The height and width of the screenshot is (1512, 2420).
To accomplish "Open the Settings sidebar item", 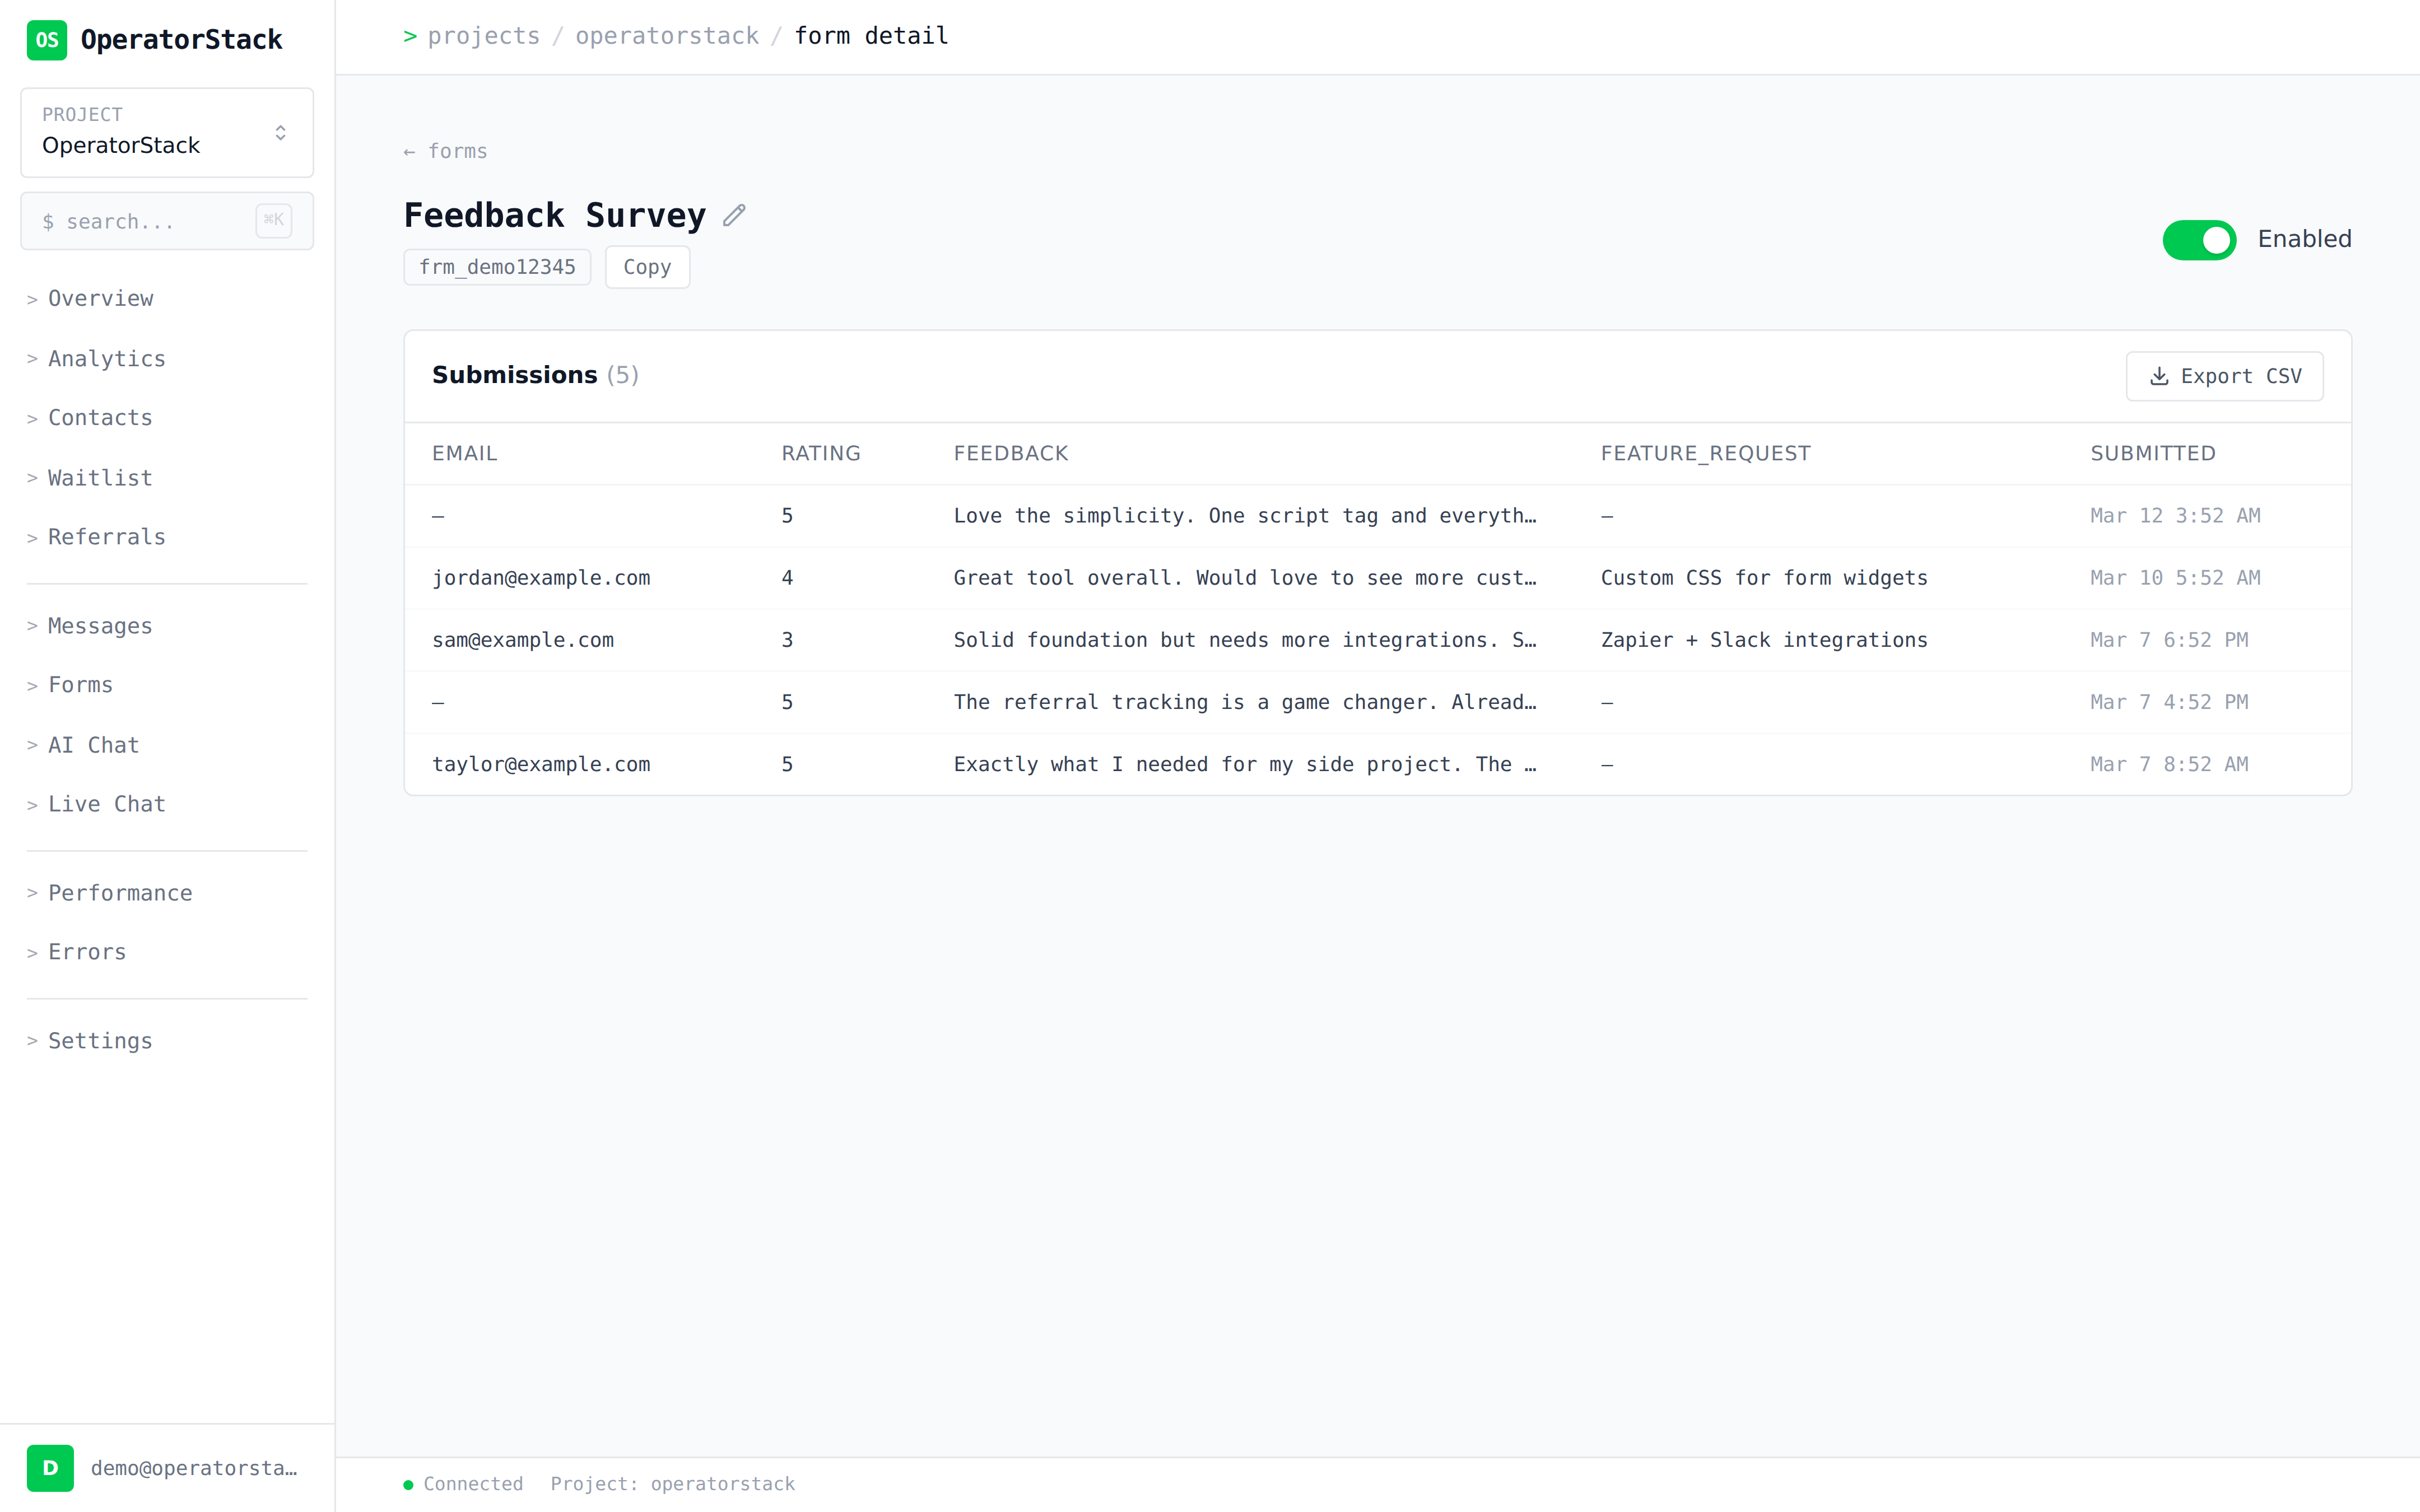I will [100, 1041].
